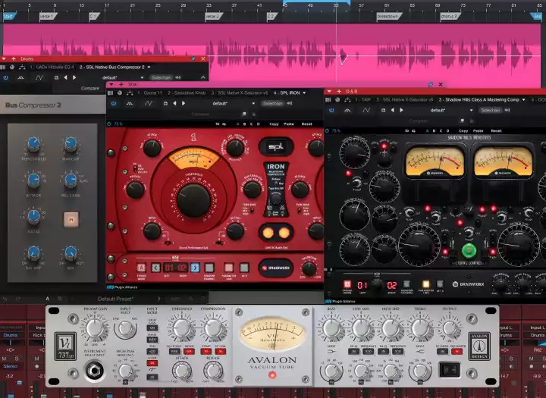
Task: Click breakdown marker in the timeline
Action: pos(388,17)
